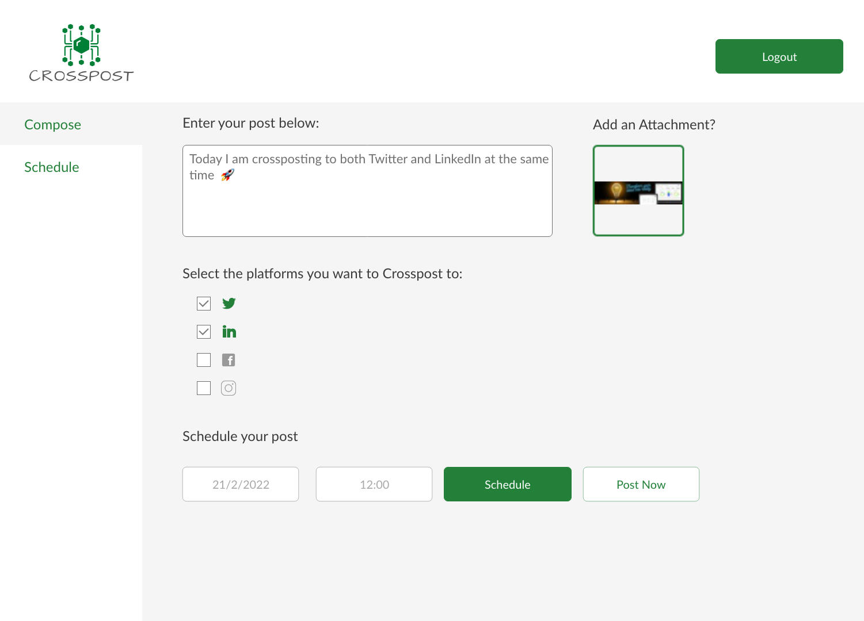Switch to the Compose sidebar tab
This screenshot has width=864, height=621.
click(x=53, y=124)
